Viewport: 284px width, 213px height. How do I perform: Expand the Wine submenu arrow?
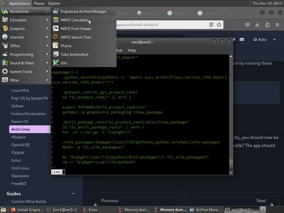coord(47,80)
